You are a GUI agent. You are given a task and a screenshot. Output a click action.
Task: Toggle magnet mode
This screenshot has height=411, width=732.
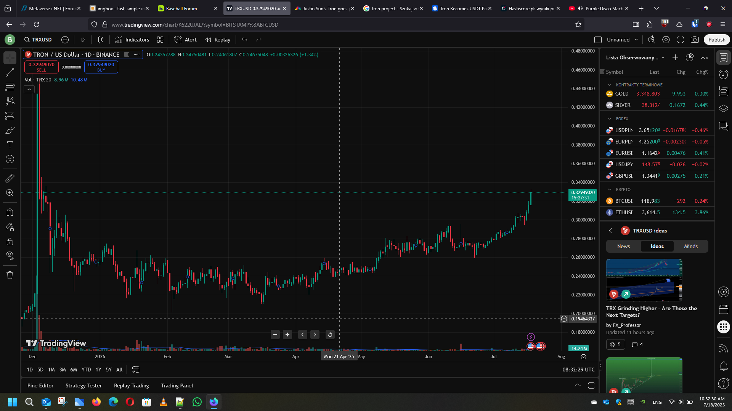click(x=10, y=212)
